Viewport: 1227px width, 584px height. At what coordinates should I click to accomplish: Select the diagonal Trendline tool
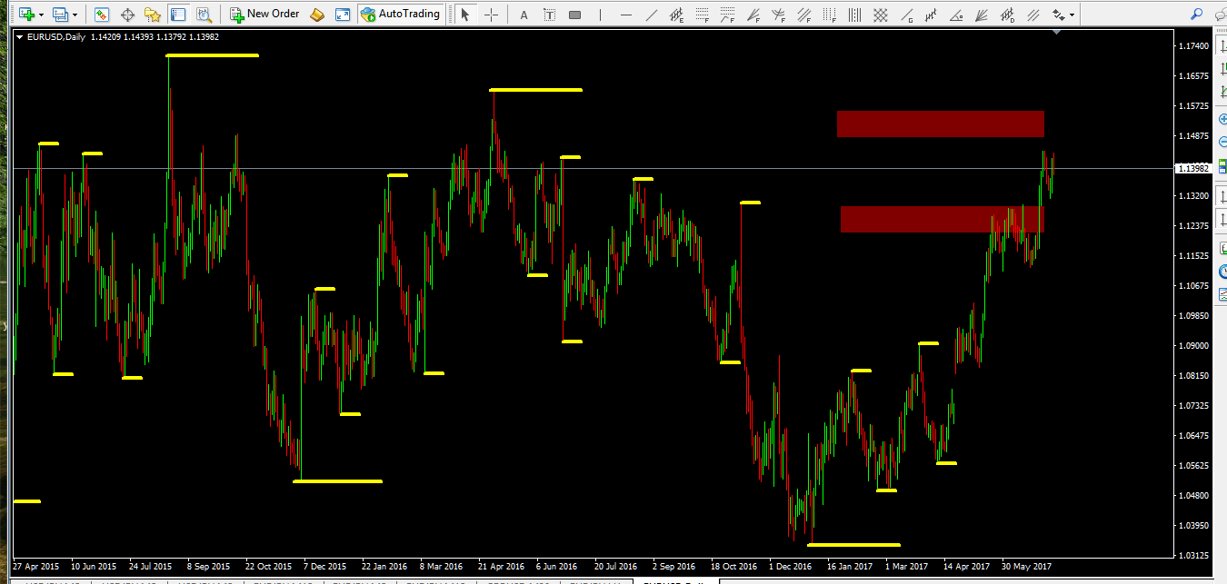coord(651,15)
